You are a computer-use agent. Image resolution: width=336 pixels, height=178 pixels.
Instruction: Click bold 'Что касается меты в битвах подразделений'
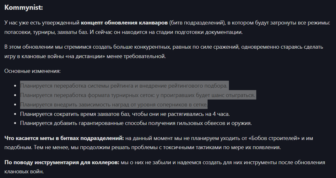(64, 138)
